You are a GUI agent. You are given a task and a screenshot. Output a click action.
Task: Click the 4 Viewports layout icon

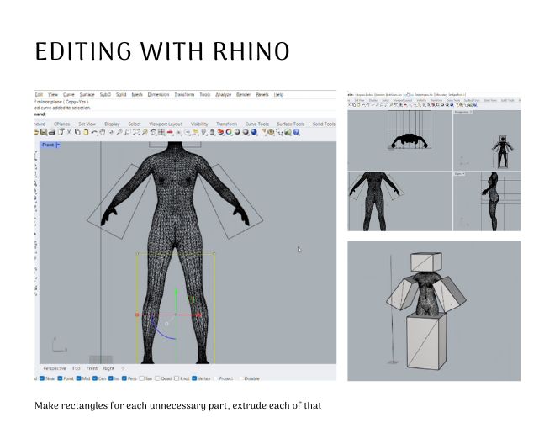pos(161,132)
